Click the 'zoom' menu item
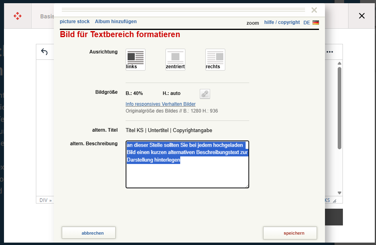This screenshot has width=376, height=245. [253, 23]
